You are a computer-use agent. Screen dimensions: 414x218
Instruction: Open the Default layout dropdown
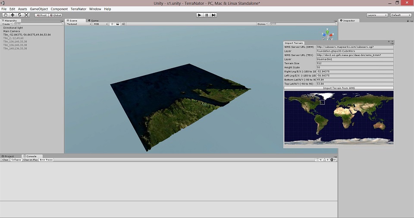pos(401,15)
